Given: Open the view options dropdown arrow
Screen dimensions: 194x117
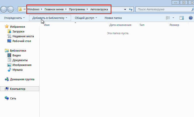Looking at the screenshot, I should (173, 18).
